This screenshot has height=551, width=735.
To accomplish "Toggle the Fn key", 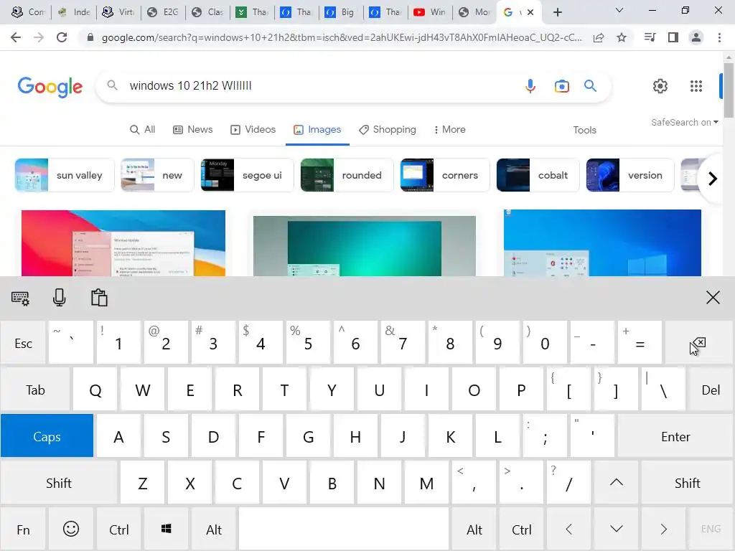I will tap(23, 529).
